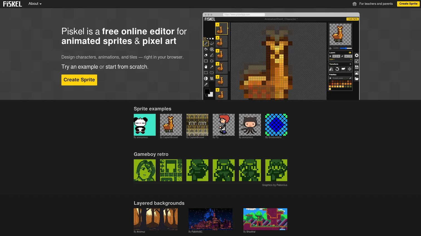Click Create Sprite inside editor preview
Viewport: 421px width, 236px height.
click(x=352, y=19)
